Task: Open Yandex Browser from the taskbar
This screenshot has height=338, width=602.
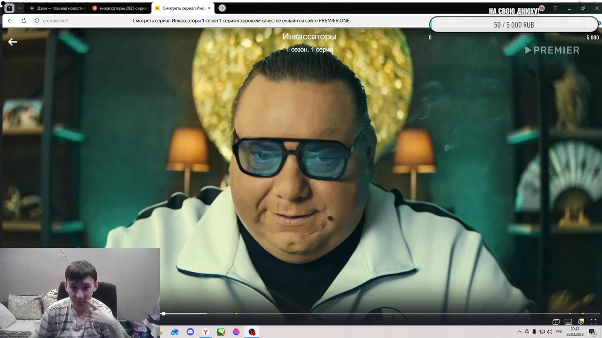Action: (x=206, y=332)
